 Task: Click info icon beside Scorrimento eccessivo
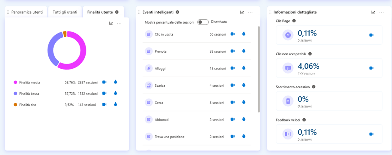[314, 87]
